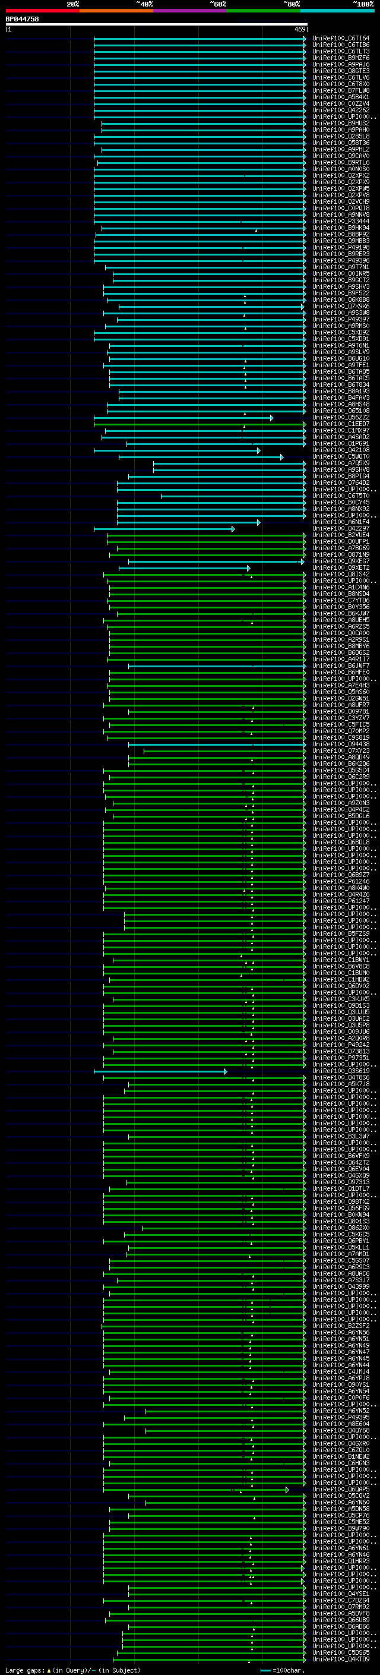The height and width of the screenshot is (1675, 380).
Task: Click the cyan ~100% identity legend segment
Action: pyautogui.click(x=337, y=11)
